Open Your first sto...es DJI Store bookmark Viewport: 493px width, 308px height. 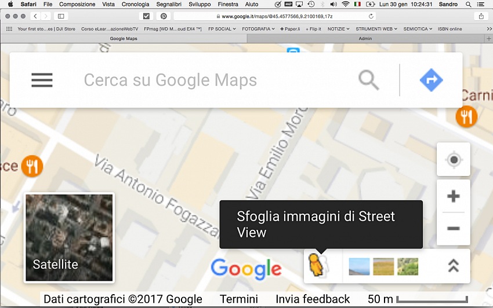tap(46, 29)
